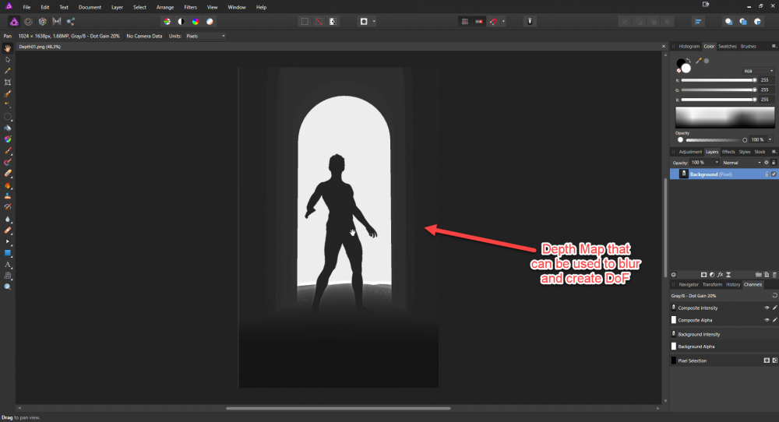Toggle the Move By Whole Pixels icon
The image size is (779, 422).
pyautogui.click(x=479, y=21)
